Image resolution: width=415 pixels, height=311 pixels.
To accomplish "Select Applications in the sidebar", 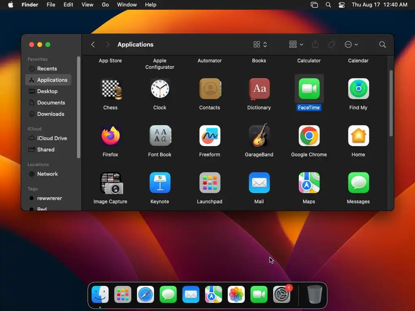I will tap(48, 80).
